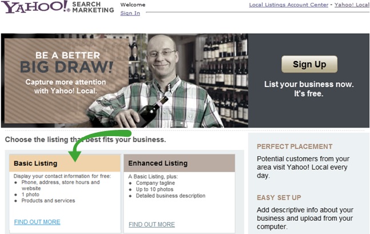The width and height of the screenshot is (370, 234).
Task: Click the 'Choose the listing' heading
Action: click(x=85, y=140)
